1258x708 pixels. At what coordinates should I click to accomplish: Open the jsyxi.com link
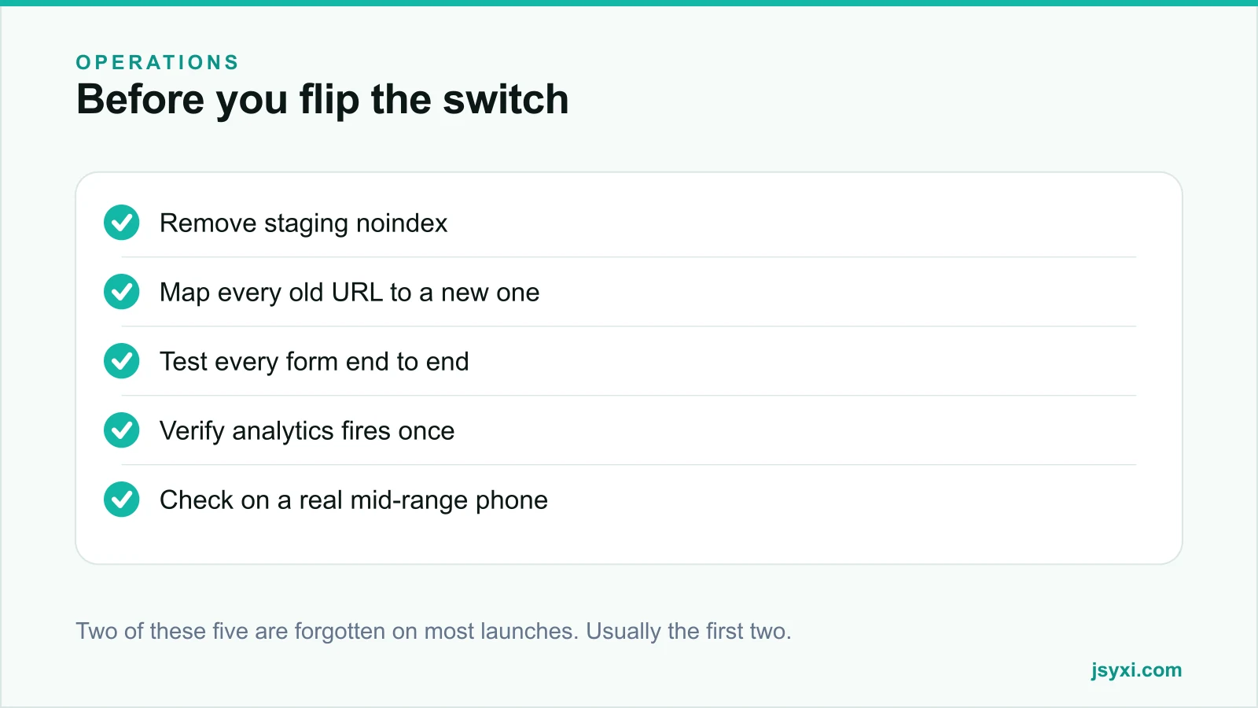(1136, 670)
